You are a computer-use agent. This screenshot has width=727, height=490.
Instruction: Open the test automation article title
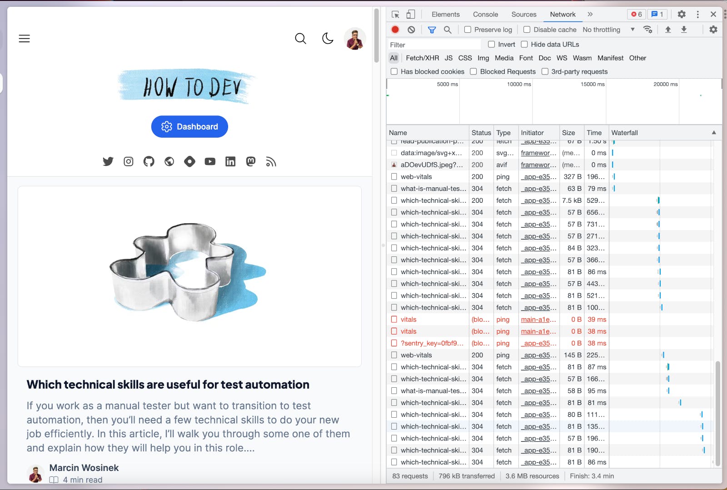click(168, 385)
